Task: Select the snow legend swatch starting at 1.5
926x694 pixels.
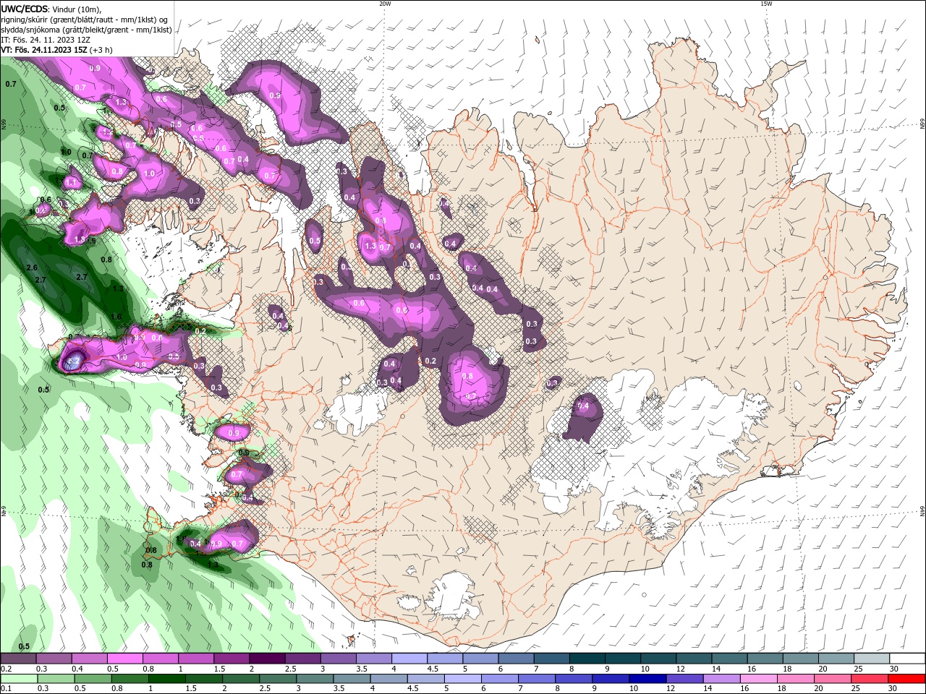Action: [231, 659]
